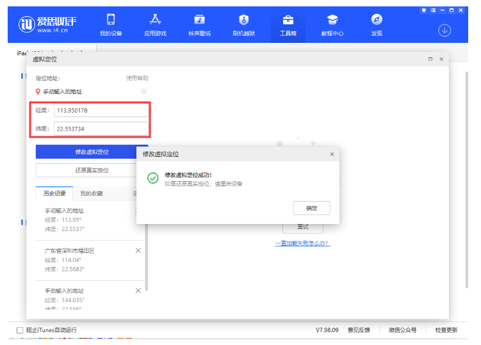Image resolution: width=481 pixels, height=345 pixels.
Task: Open the 一直加载失败怎么办? link
Action: (x=302, y=243)
